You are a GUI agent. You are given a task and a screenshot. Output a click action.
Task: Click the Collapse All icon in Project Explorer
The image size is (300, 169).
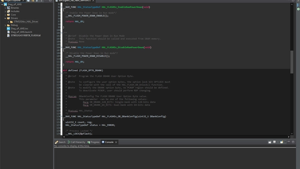pyautogui.click(x=28, y=1)
